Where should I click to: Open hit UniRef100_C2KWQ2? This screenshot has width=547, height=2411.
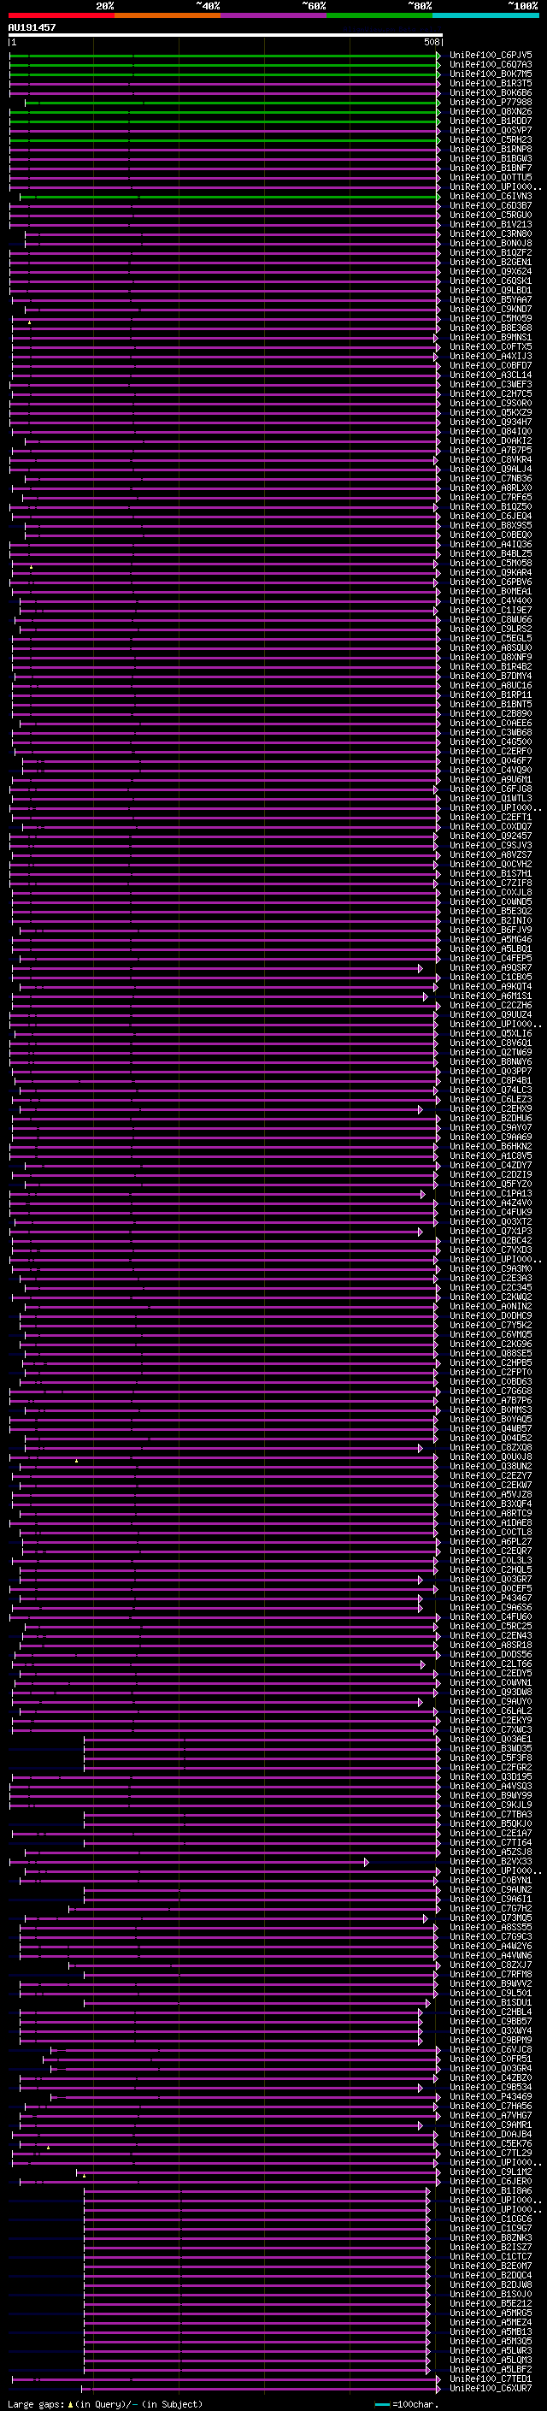(491, 1297)
